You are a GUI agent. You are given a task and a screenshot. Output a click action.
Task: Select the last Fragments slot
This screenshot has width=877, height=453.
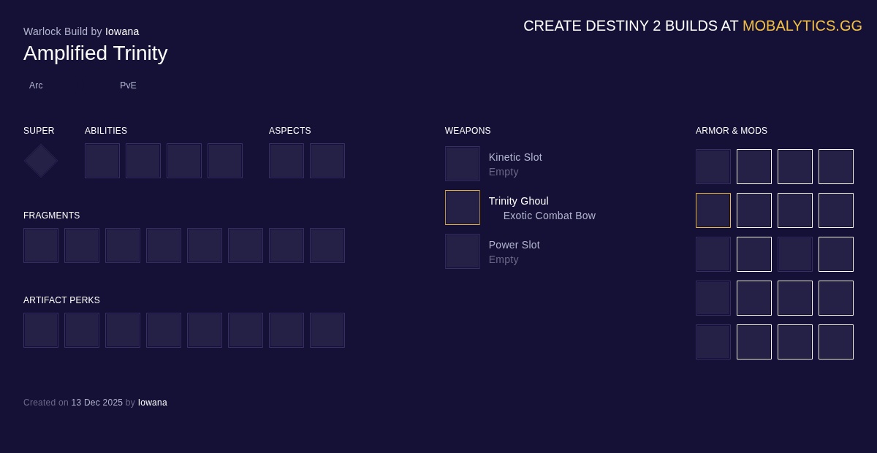[x=327, y=245]
